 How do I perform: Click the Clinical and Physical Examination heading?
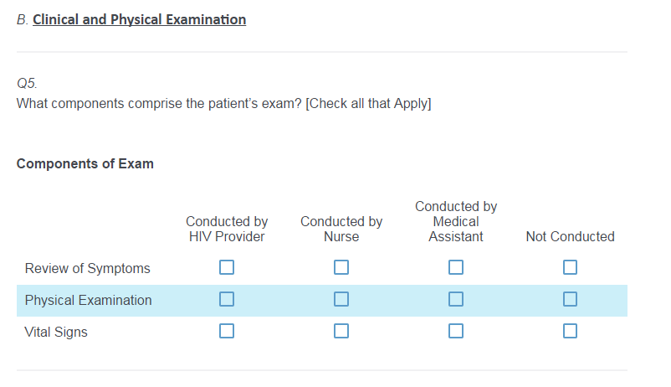139,19
